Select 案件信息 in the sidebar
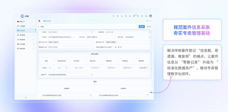The height and width of the screenshot is (112, 228). (26, 30)
